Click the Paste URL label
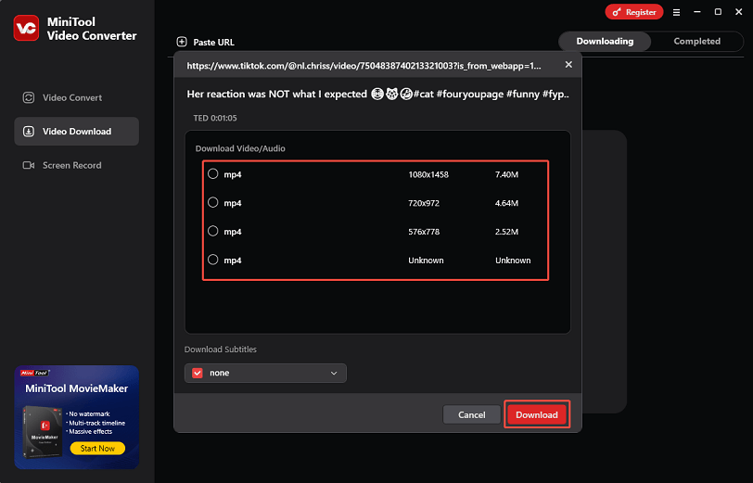Screen dimensions: 753x483 click(213, 43)
